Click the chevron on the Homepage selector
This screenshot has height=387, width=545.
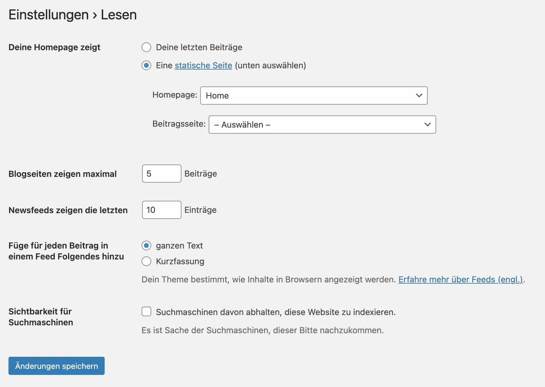coord(419,96)
